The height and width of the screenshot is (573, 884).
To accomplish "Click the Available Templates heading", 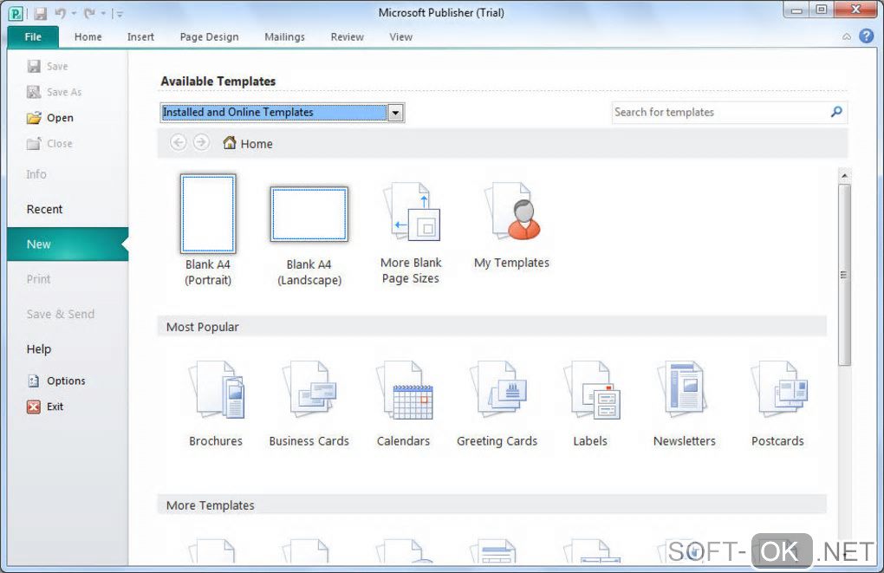I will pyautogui.click(x=218, y=81).
